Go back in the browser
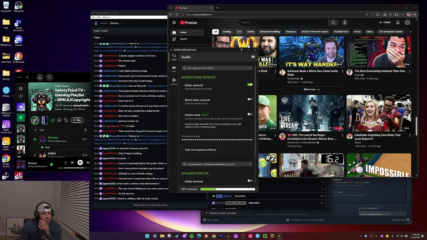The width and height of the screenshot is (427, 240). tap(171, 15)
